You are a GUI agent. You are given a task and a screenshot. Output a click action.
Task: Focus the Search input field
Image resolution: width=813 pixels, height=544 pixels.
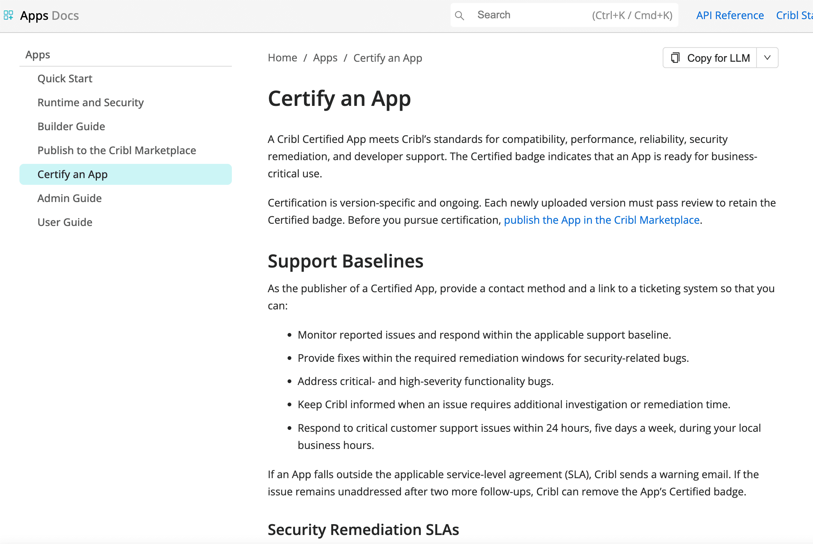tap(564, 15)
